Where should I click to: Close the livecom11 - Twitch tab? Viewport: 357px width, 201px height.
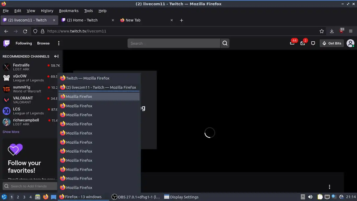tap(54, 20)
